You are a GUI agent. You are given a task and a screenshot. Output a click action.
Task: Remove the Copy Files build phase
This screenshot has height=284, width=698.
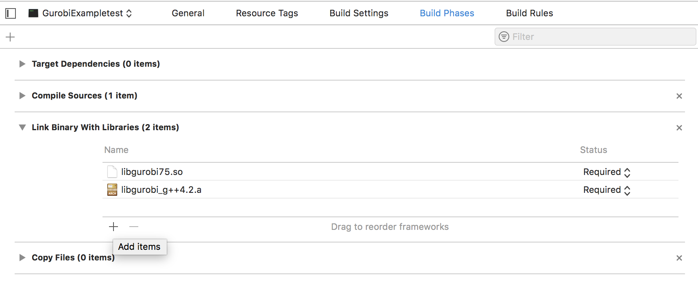click(x=679, y=258)
